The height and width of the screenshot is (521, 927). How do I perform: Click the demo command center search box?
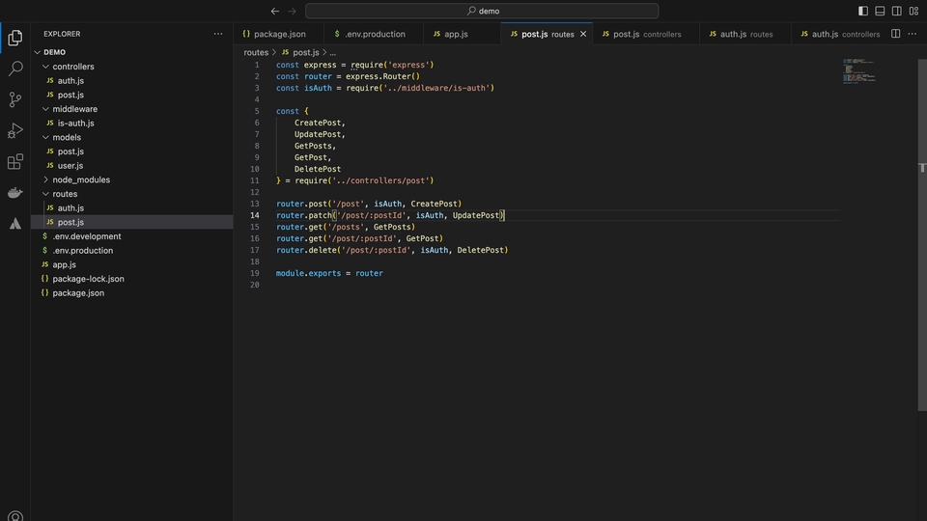482,12
